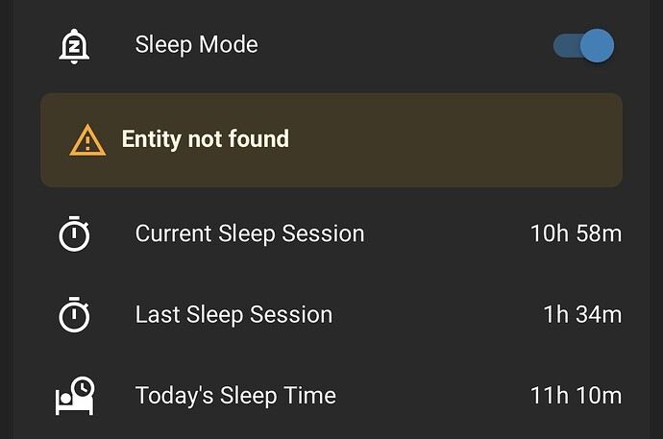
Task: Turn off the Sleep Mode switch
Action: point(584,46)
